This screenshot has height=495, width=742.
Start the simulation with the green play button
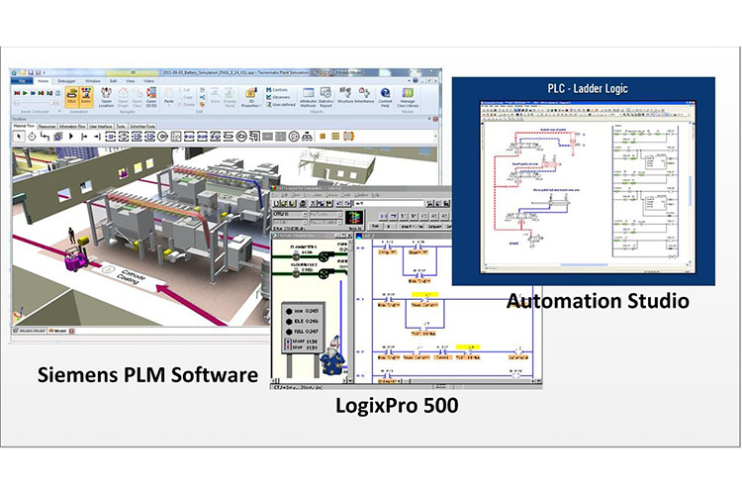point(25,93)
